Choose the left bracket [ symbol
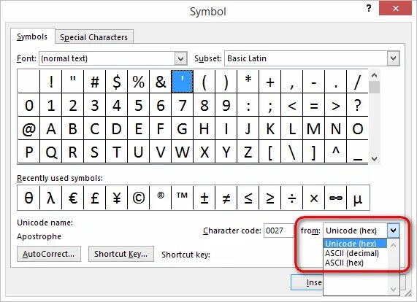Screen dimensions: 417x302 coord(270,152)
